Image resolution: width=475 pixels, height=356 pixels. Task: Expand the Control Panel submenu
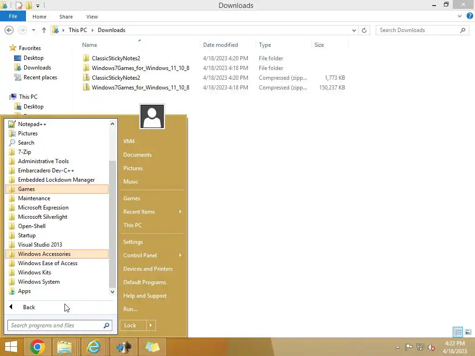(180, 255)
